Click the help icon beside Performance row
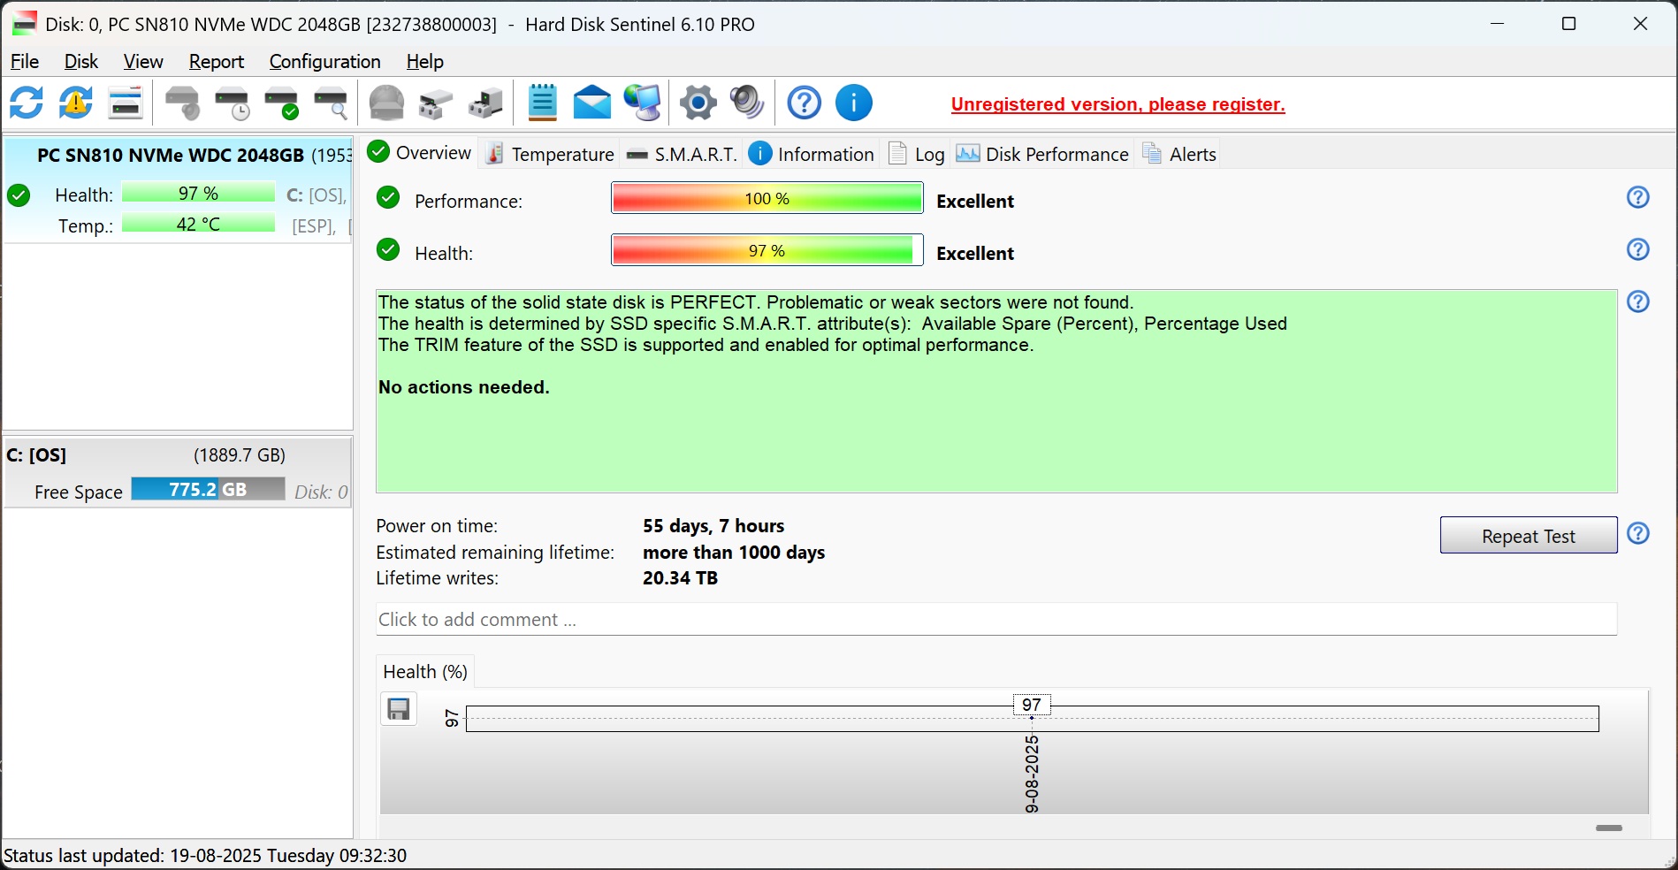Image resolution: width=1678 pixels, height=870 pixels. click(1638, 197)
